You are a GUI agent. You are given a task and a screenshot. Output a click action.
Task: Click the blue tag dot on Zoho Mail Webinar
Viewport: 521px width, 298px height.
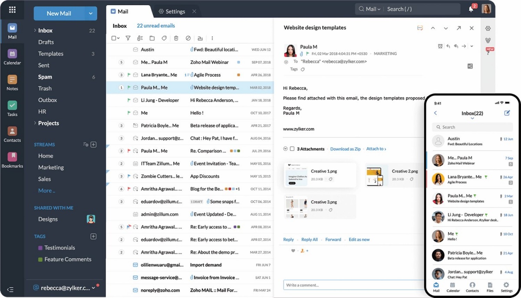tap(238, 62)
